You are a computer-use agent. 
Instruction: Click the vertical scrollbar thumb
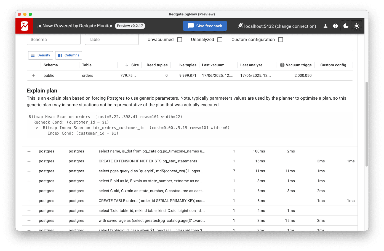(x=366, y=124)
